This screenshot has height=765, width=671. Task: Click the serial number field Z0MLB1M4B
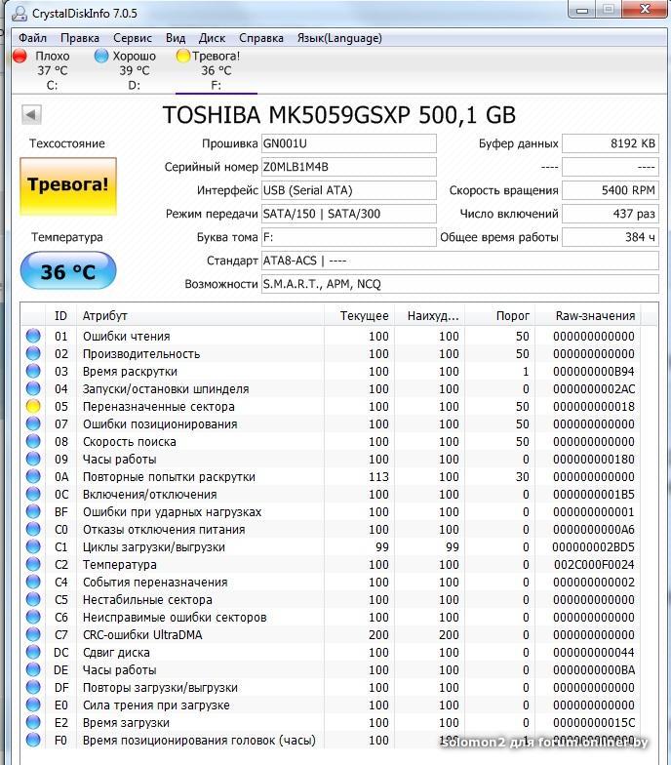tap(349, 167)
